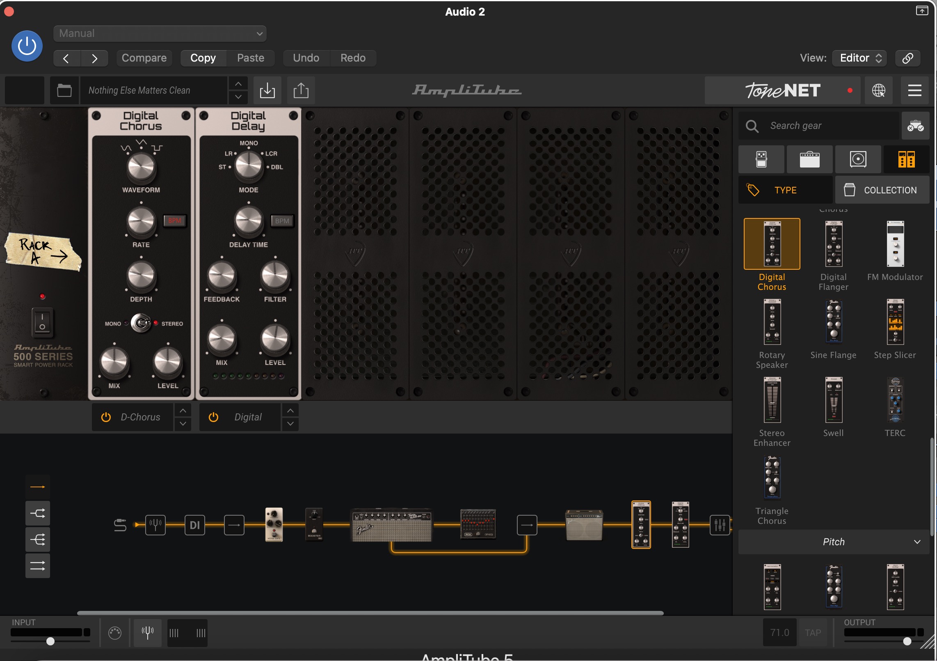This screenshot has width=937, height=661.
Task: Select the Triangle Chorus gear
Action: [x=772, y=478]
